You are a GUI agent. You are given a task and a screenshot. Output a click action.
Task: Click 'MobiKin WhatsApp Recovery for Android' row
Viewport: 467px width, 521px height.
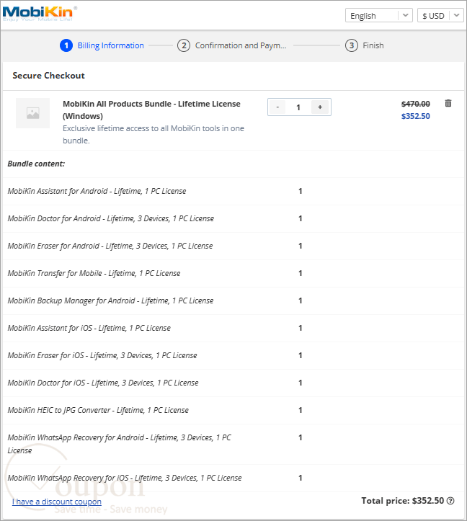click(x=233, y=444)
